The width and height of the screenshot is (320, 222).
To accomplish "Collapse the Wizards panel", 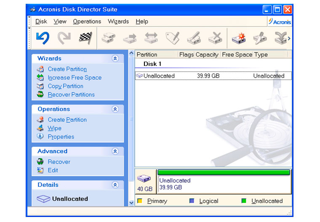I will click(115, 59).
